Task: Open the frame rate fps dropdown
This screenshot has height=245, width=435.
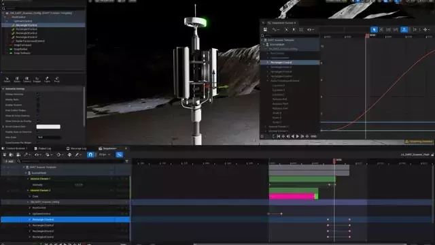Action: tap(105, 154)
